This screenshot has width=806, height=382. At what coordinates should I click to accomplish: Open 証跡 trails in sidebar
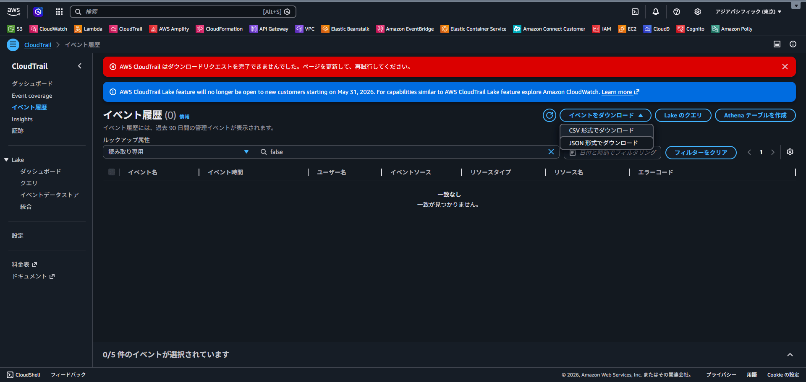point(18,131)
